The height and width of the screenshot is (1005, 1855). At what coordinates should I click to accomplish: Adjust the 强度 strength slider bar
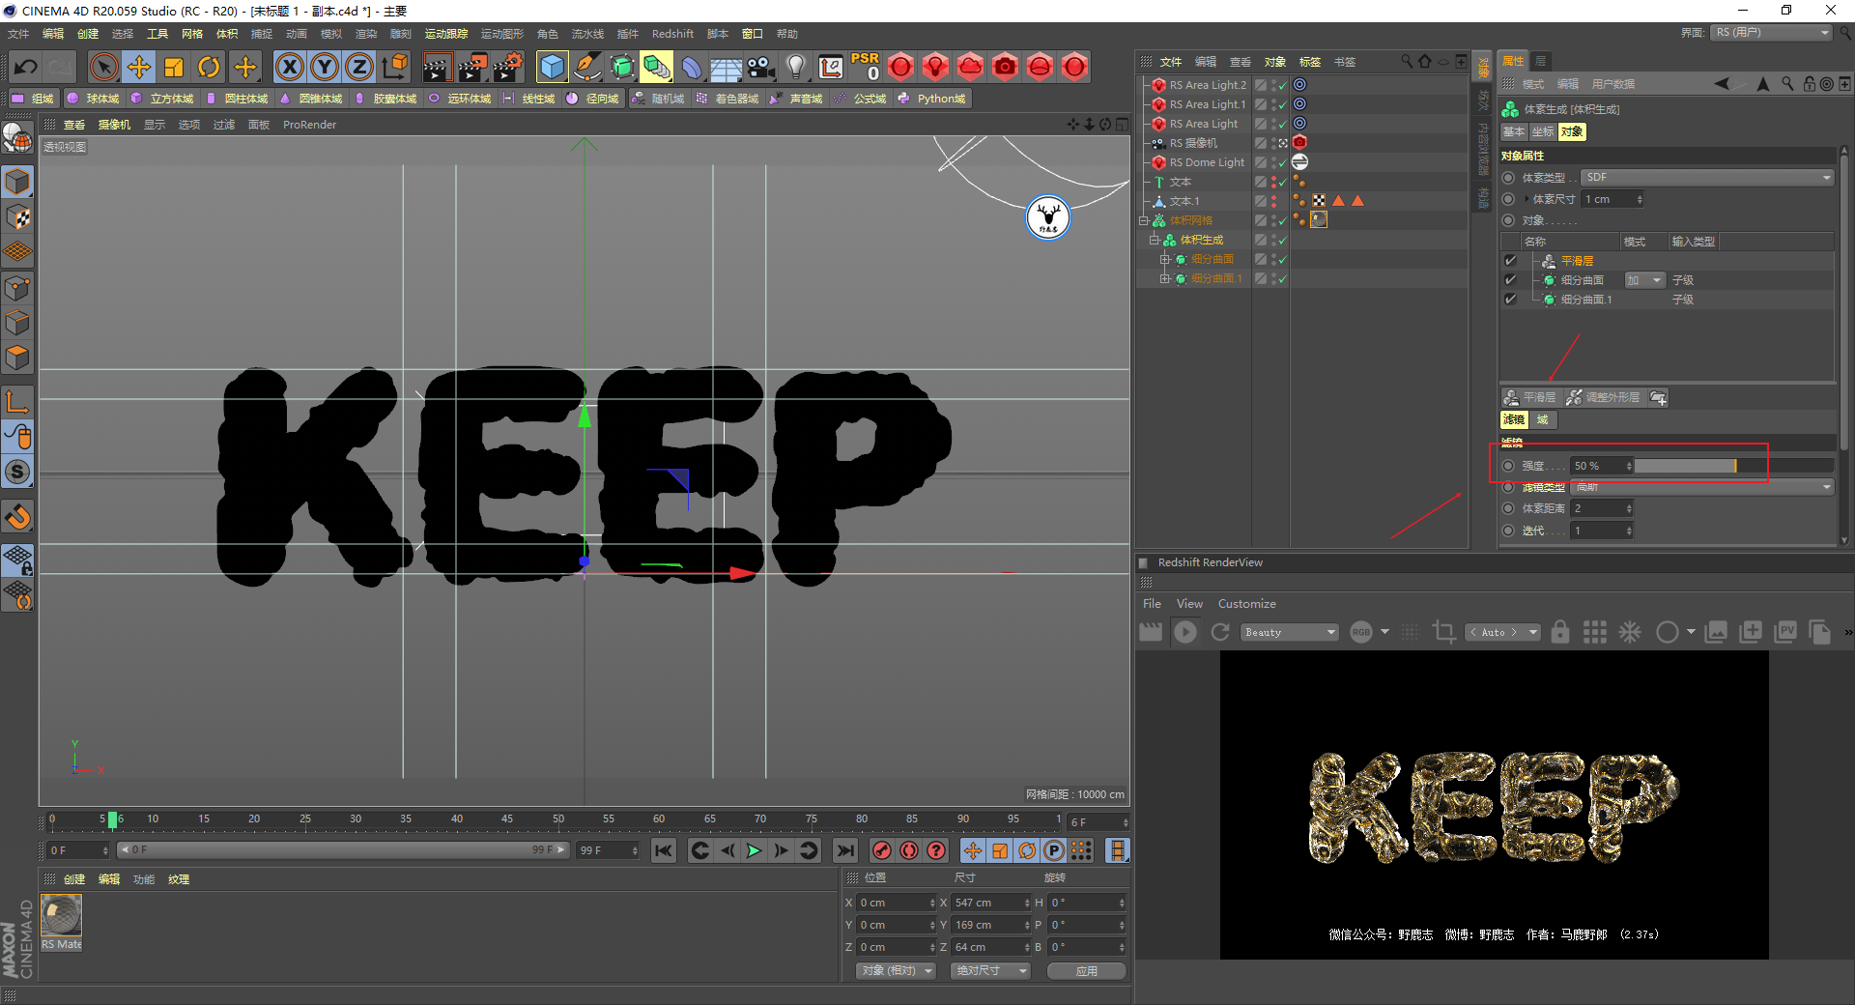[1733, 466]
